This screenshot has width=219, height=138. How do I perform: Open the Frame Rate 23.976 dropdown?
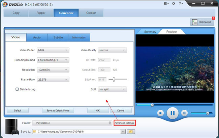(x=53, y=80)
